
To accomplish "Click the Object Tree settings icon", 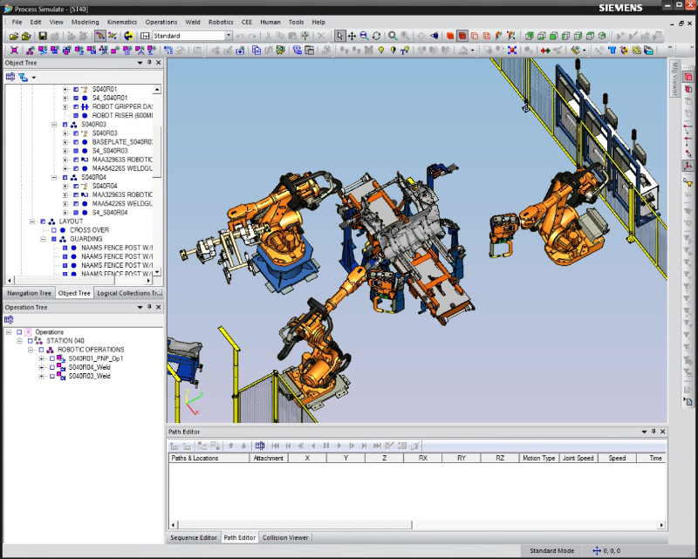I will click(10, 77).
